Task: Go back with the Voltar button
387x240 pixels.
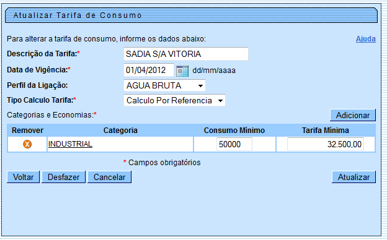Action: point(23,177)
